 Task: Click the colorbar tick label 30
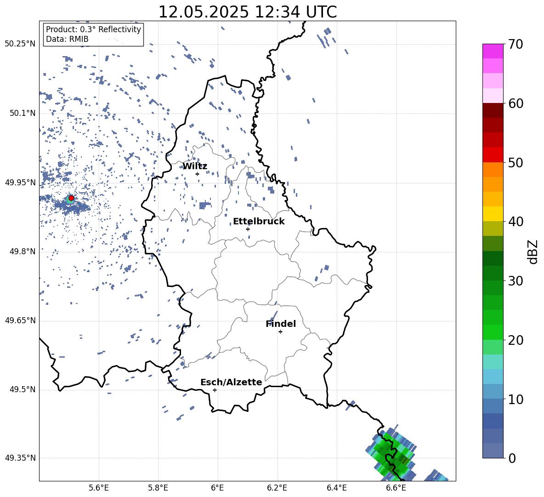[x=516, y=280]
